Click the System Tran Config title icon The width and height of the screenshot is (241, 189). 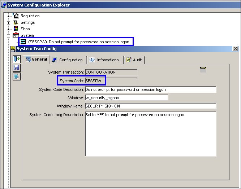point(13,49)
